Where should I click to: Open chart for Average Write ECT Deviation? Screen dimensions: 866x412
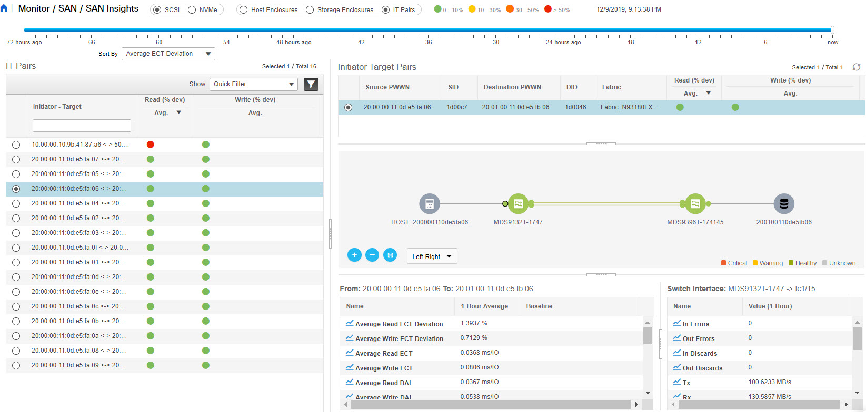pyautogui.click(x=350, y=338)
